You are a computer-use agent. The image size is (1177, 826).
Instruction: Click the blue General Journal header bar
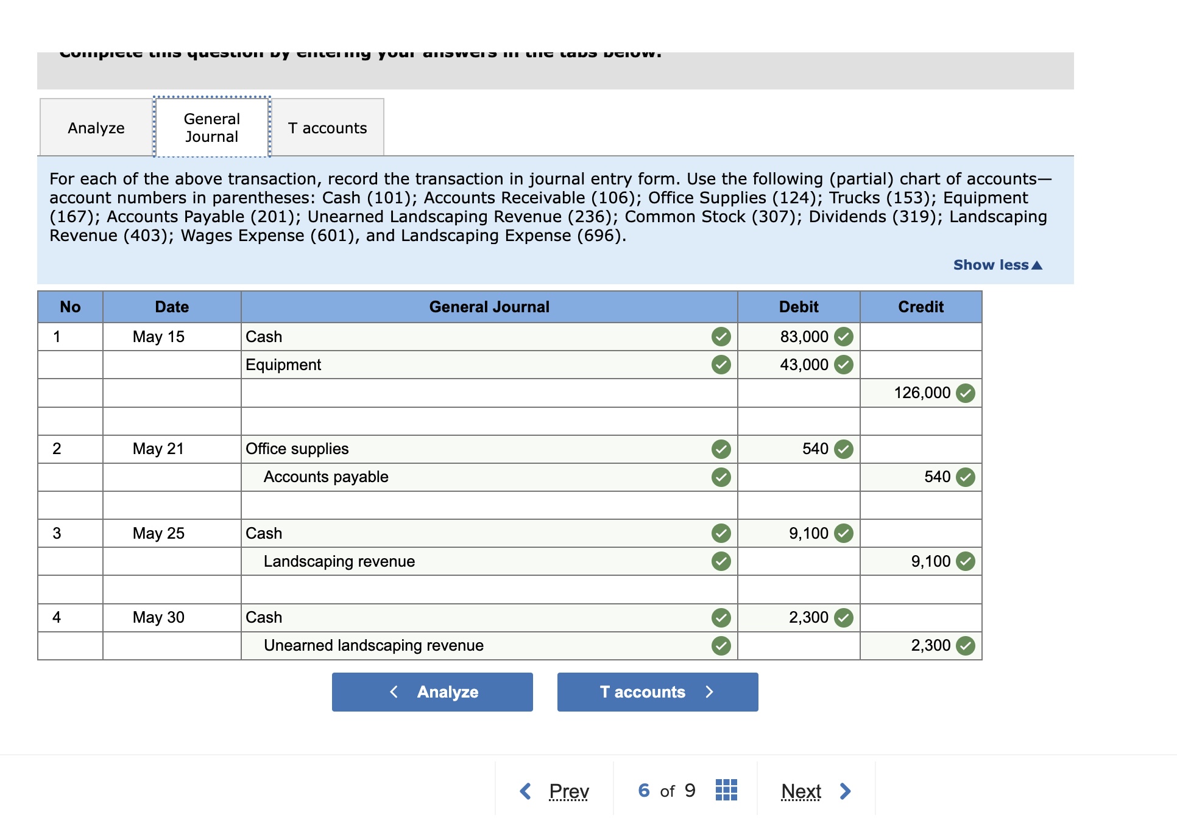(490, 307)
